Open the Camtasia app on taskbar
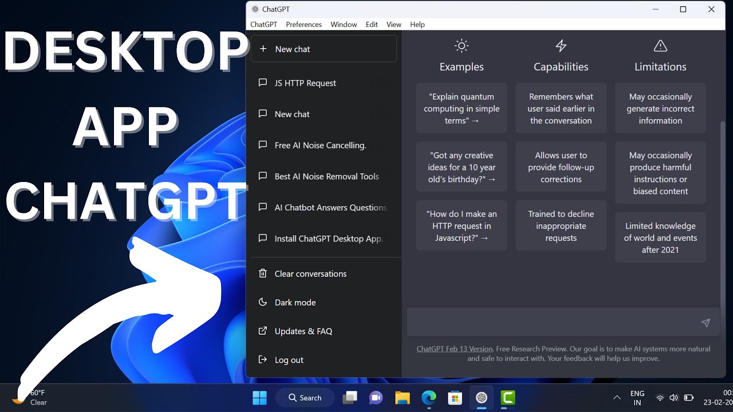Image resolution: width=733 pixels, height=412 pixels. click(508, 398)
